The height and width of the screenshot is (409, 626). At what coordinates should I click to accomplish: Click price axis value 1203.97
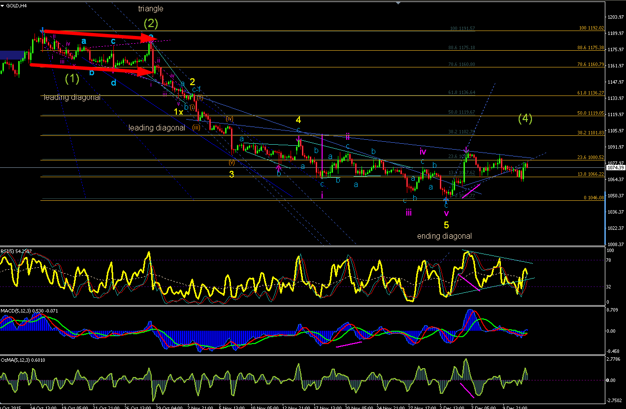click(x=616, y=17)
